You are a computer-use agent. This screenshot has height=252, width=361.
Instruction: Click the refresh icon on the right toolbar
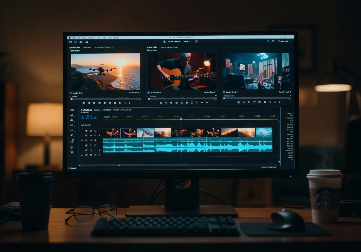point(196,41)
